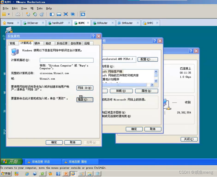Click the horizontal scrollbar right arrow
The height and width of the screenshot is (177, 217).
152,85
